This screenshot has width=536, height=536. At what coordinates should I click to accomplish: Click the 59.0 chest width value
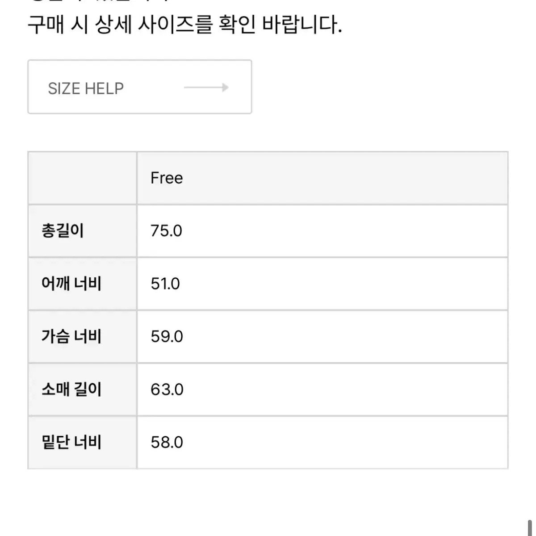[x=167, y=337]
